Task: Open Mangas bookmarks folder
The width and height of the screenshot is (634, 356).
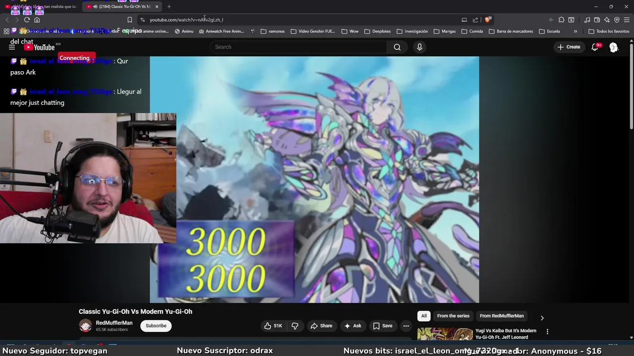Action: 444,31
